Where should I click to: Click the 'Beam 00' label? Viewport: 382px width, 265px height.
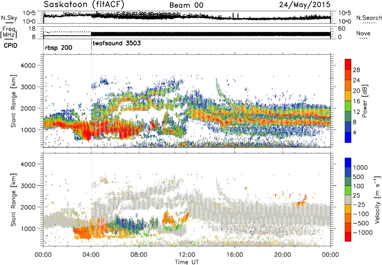click(x=186, y=5)
